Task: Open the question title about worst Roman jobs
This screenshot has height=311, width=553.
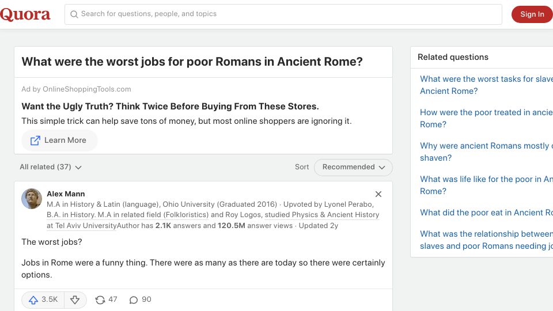Action: (x=192, y=62)
